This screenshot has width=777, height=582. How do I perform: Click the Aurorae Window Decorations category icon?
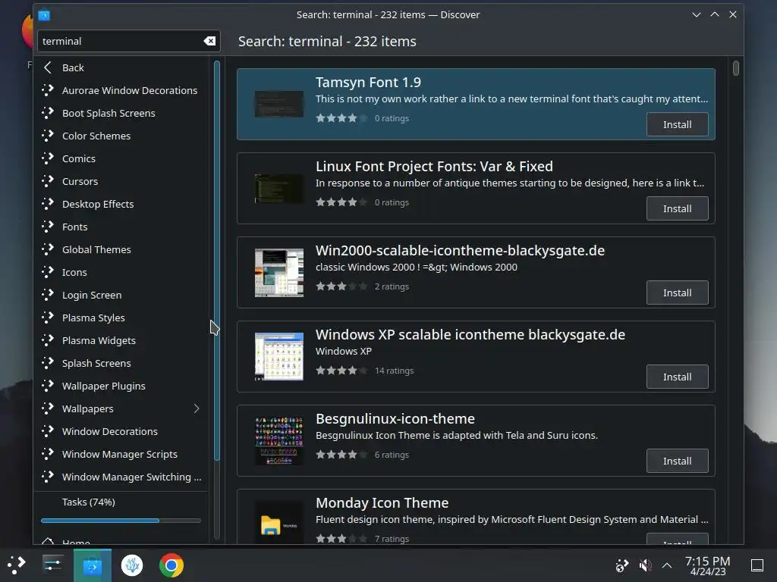[x=48, y=90]
